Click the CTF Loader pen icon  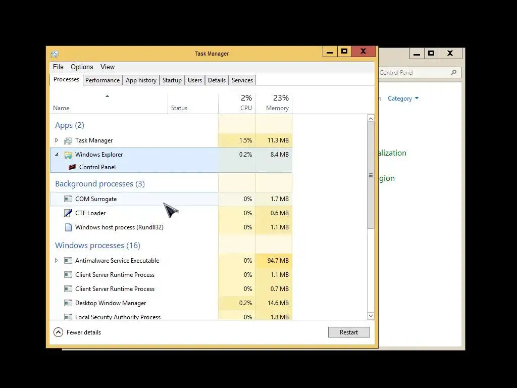click(x=68, y=213)
